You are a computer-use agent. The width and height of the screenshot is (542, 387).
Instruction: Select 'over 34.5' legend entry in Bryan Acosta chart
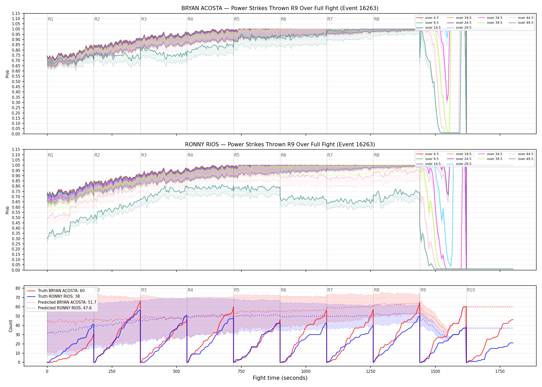(490, 18)
